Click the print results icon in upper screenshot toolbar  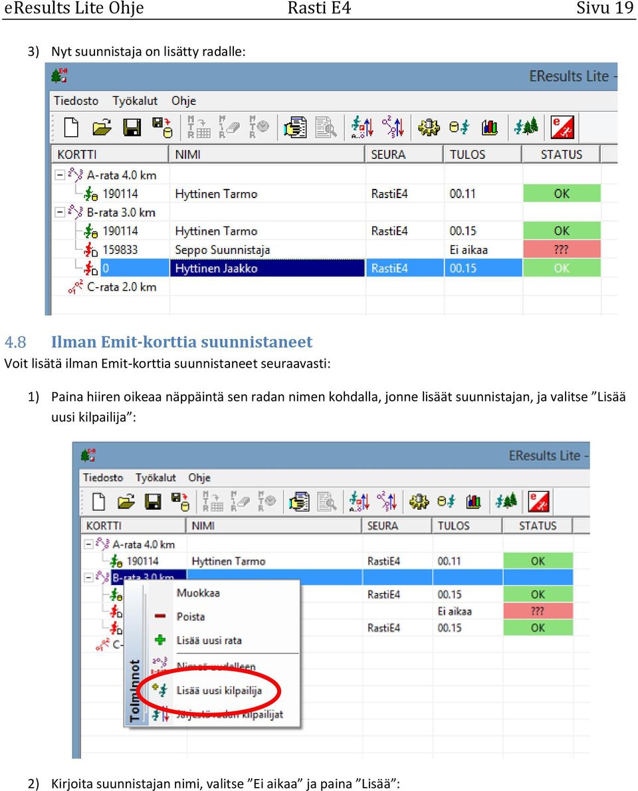pyautogui.click(x=295, y=127)
